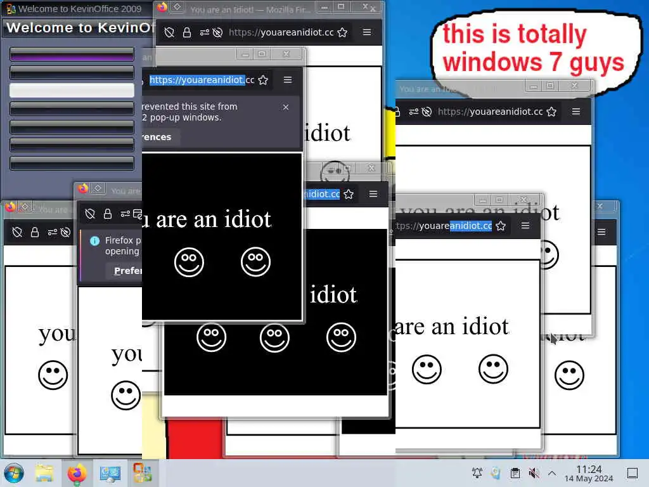This screenshot has height=487, width=649.
Task: Click autoplay blocked icon in topmost Firefox window
Action: pyautogui.click(x=218, y=32)
